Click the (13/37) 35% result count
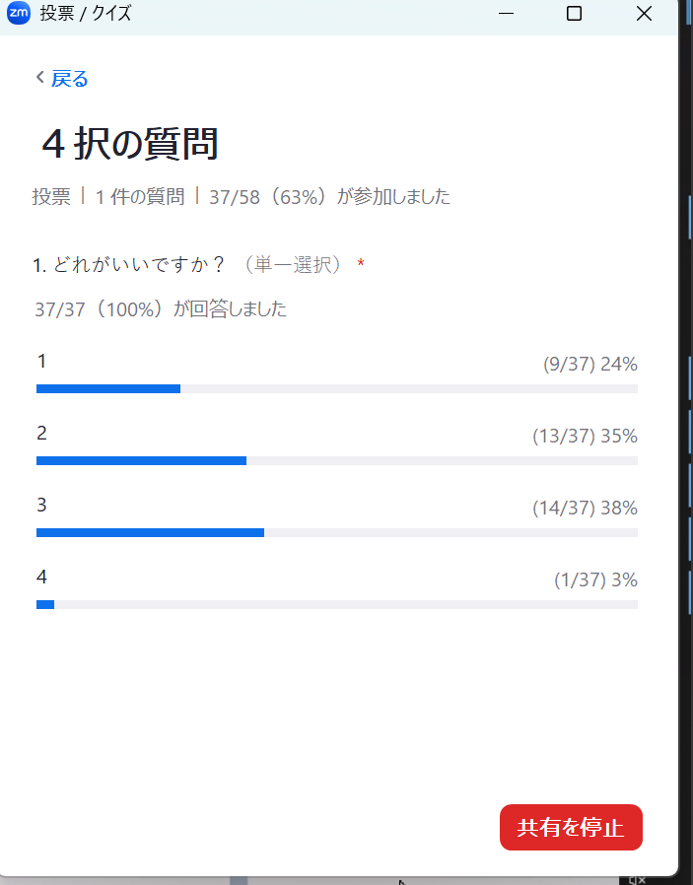 585,436
